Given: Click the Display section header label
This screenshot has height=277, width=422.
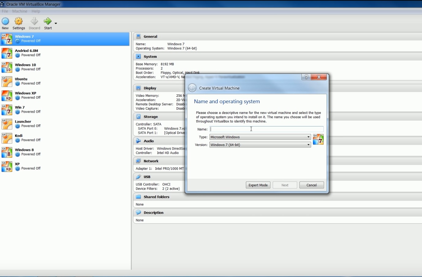Looking at the screenshot, I should [150, 88].
